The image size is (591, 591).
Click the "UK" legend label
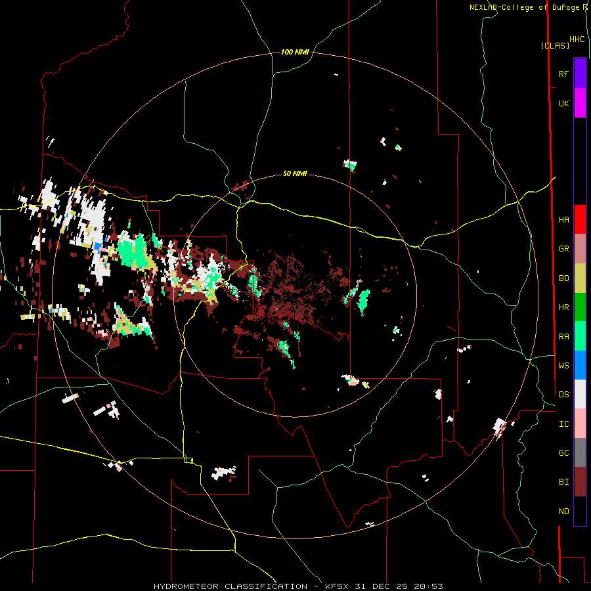point(563,104)
